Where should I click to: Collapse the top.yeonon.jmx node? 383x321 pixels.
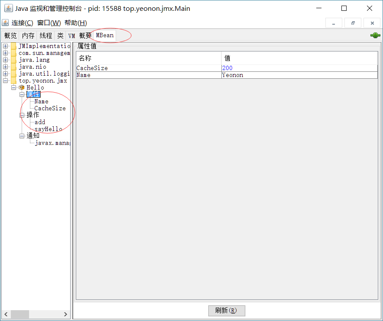tap(5, 80)
